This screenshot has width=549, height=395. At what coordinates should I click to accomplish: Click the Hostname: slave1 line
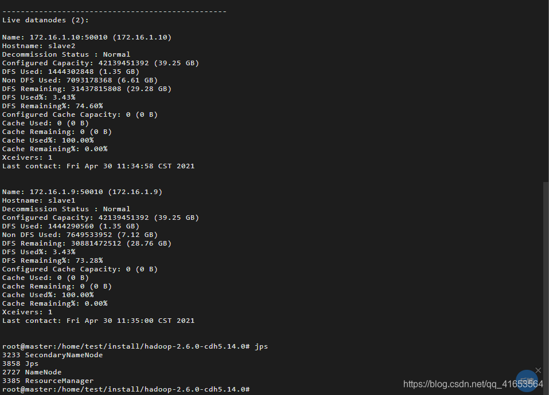click(39, 200)
